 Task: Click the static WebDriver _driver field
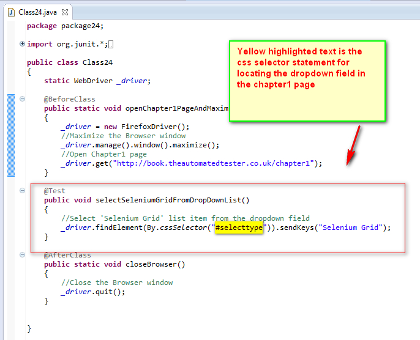click(x=97, y=81)
